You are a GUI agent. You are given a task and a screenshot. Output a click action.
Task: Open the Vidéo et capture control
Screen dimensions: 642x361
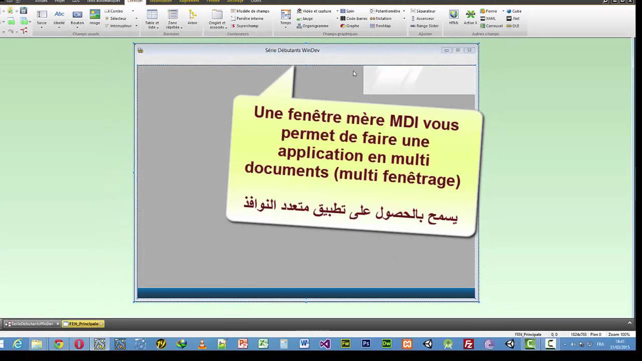[314, 11]
